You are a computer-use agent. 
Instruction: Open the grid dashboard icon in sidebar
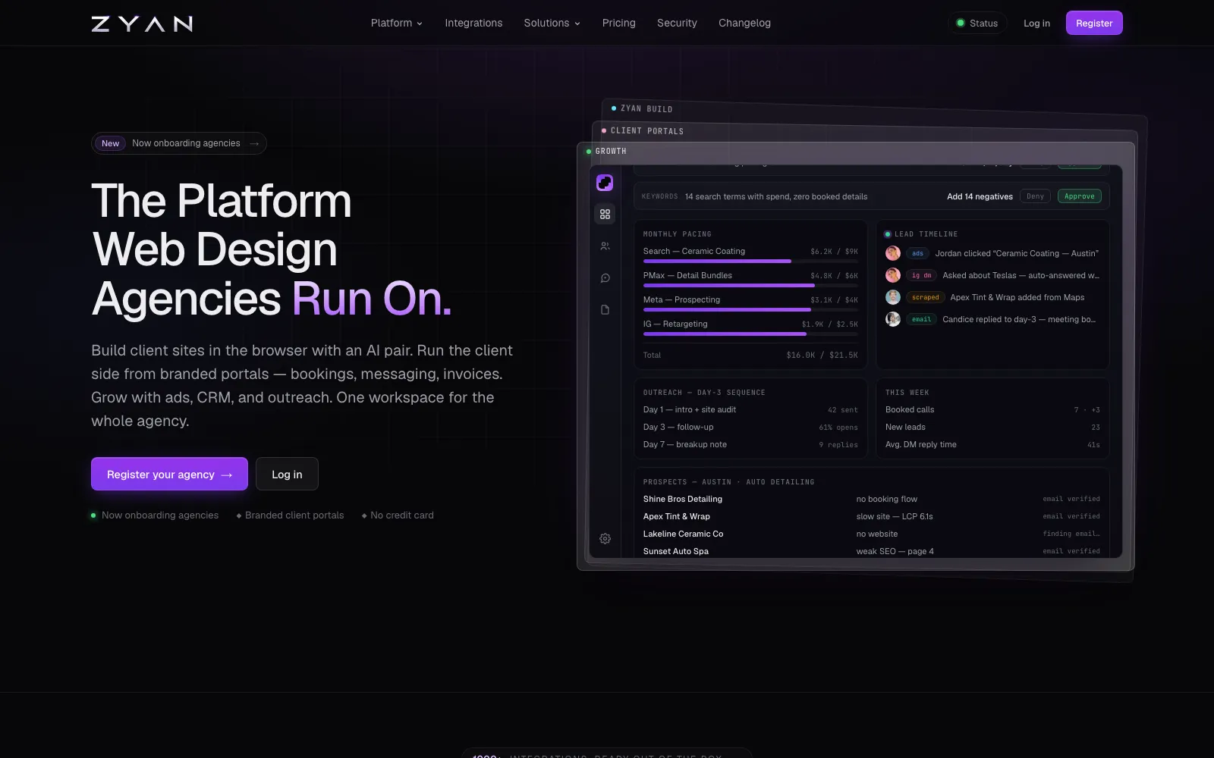[x=605, y=215]
